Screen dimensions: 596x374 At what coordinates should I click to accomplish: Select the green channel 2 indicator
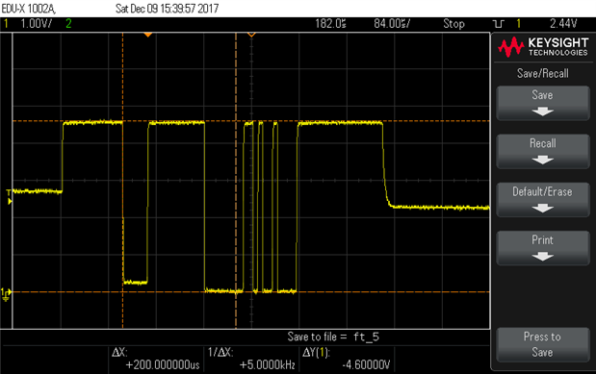[x=68, y=24]
